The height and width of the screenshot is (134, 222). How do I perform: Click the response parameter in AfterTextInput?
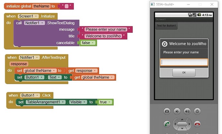19,64
